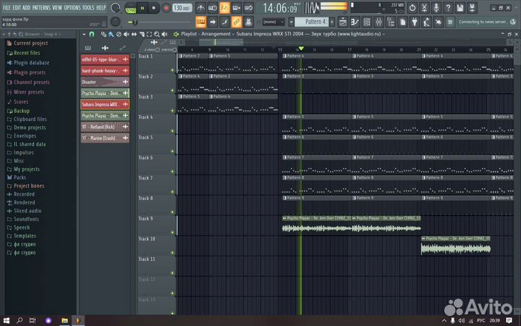
Task: Click the tempo display showing 130
Action: pyautogui.click(x=183, y=8)
